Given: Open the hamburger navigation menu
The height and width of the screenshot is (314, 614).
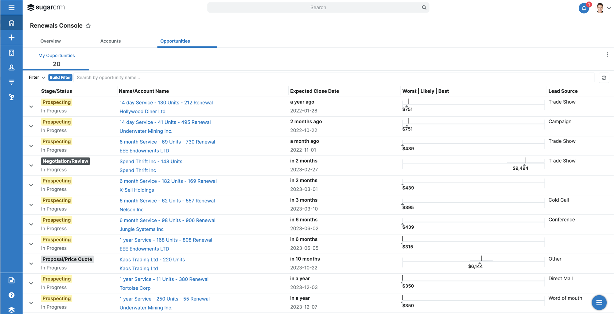Looking at the screenshot, I should pos(11,7).
